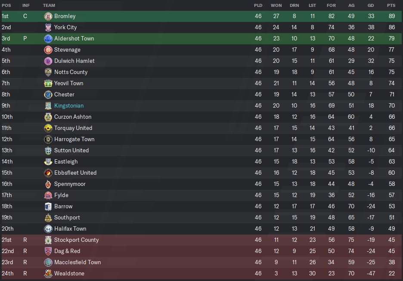The height and width of the screenshot is (281, 403).
Task: Click the Stevenage club badge
Action: click(48, 50)
